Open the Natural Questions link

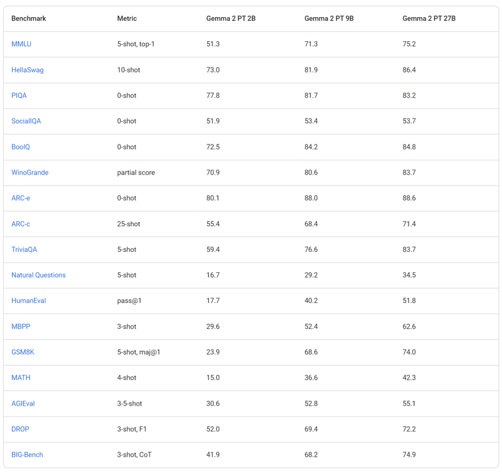pos(39,275)
